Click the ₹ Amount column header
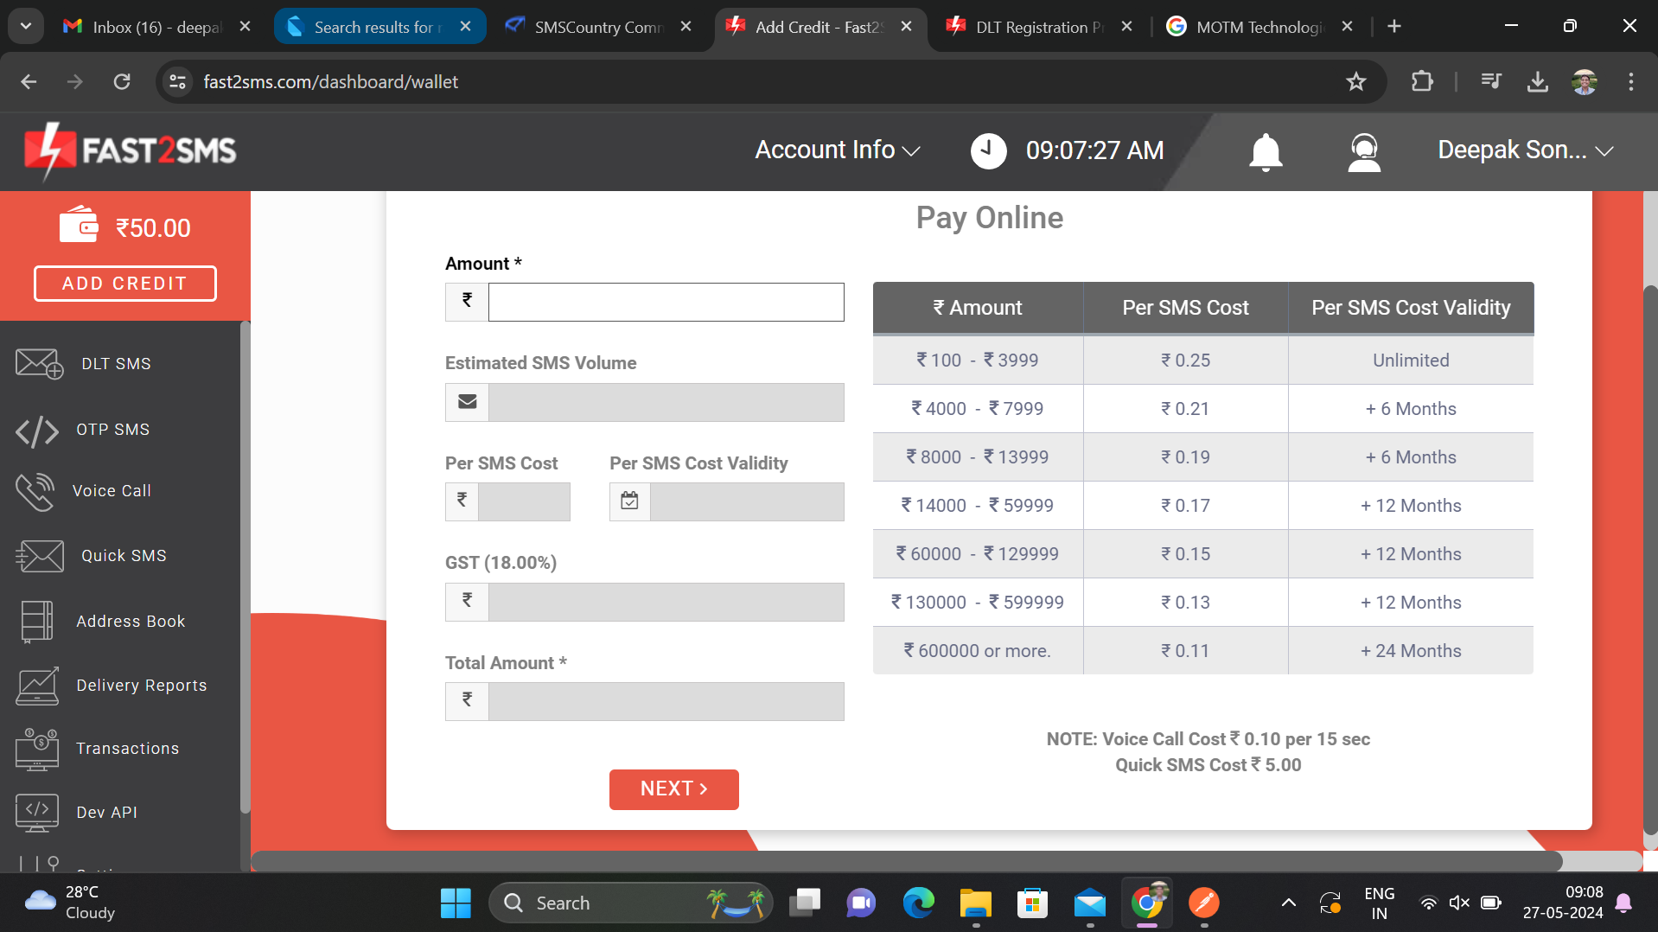This screenshot has width=1658, height=932. click(x=978, y=308)
